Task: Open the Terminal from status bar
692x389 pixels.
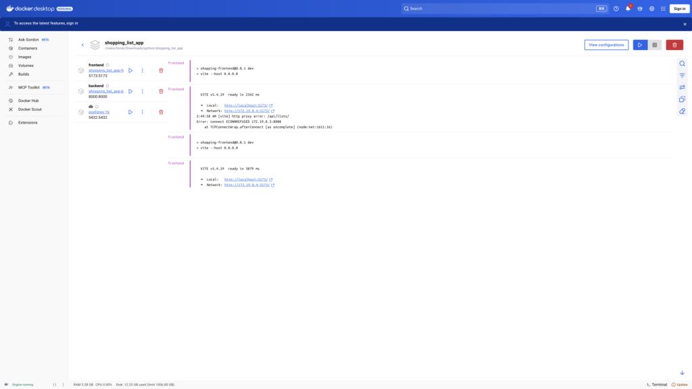Action: click(x=657, y=384)
